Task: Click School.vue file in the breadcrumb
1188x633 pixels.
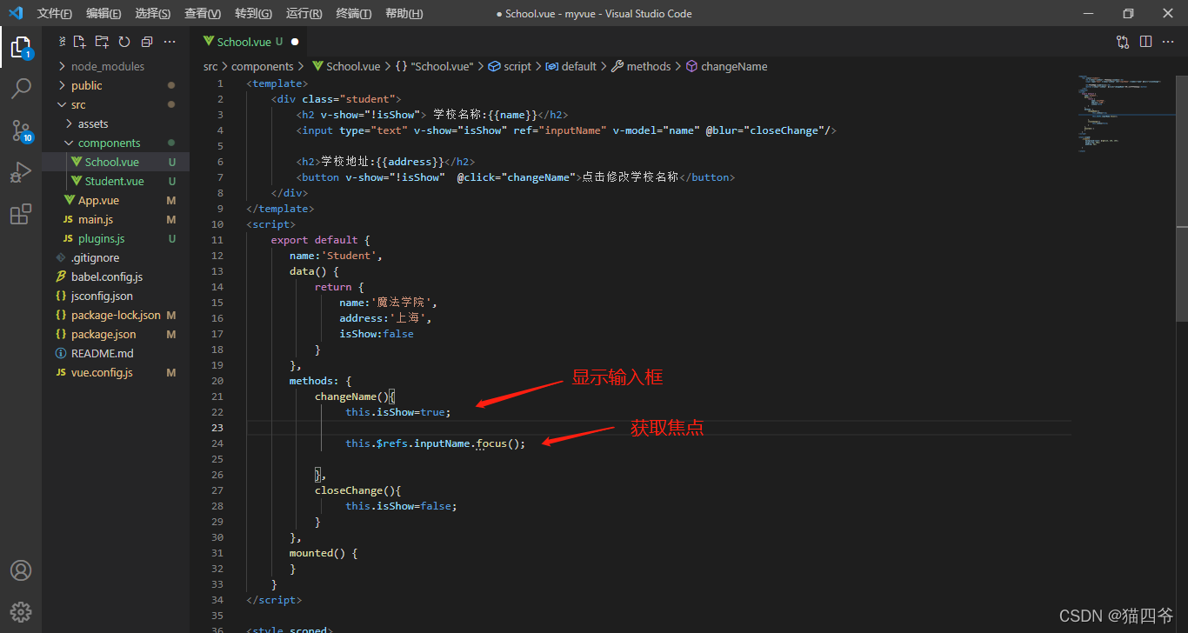Action: click(x=345, y=66)
